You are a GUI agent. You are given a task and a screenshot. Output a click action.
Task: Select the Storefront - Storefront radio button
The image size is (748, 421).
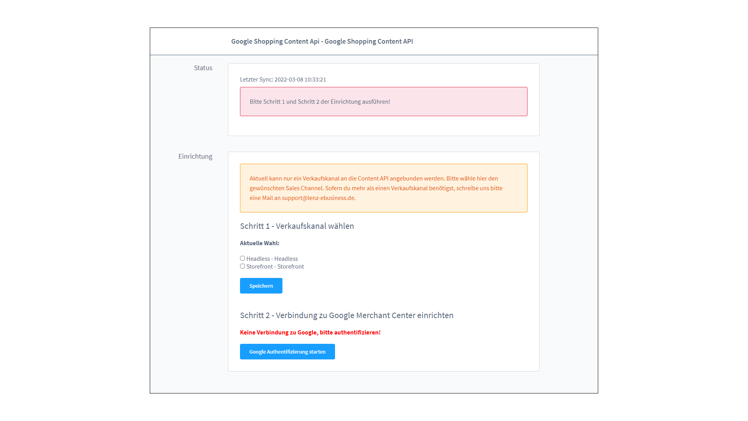click(242, 266)
